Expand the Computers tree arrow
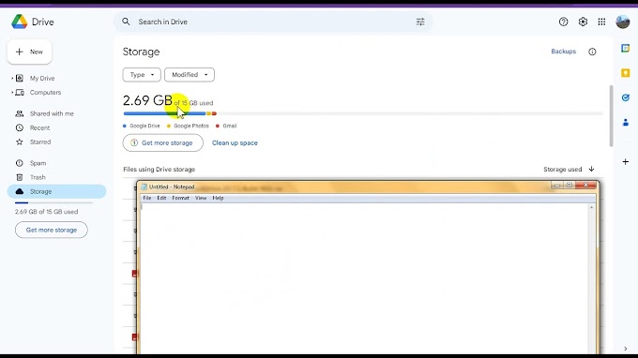This screenshot has width=638, height=358. click(x=12, y=92)
